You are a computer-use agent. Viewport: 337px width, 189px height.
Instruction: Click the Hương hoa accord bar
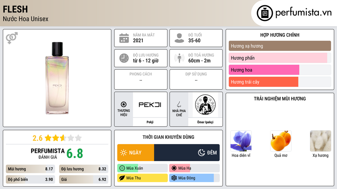coord(280,70)
